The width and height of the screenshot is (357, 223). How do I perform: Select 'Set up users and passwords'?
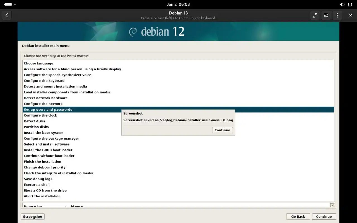click(x=178, y=110)
